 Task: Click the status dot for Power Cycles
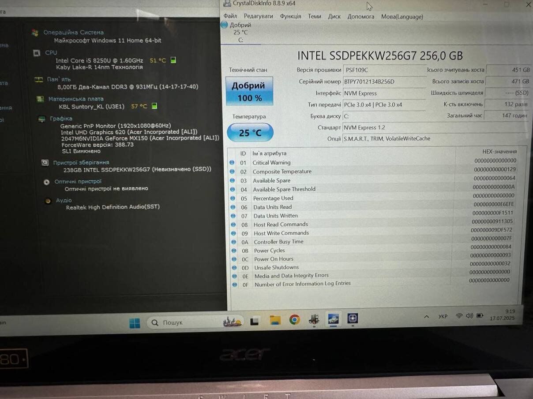(x=234, y=251)
